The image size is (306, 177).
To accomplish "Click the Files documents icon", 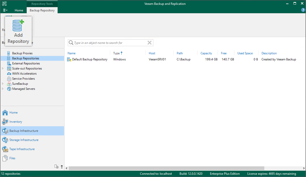I will [5, 158].
